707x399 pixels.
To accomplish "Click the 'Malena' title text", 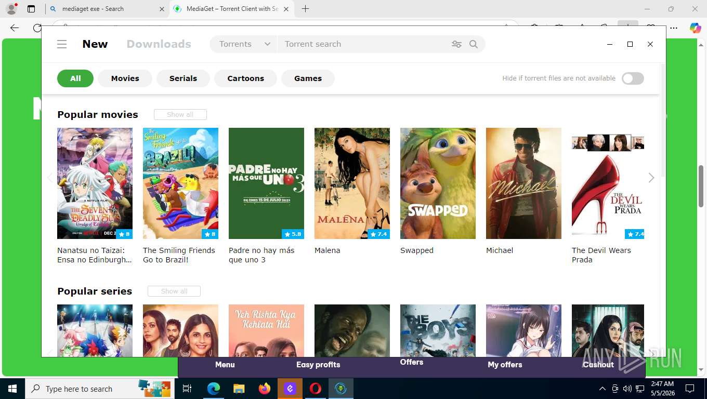I will 328,250.
